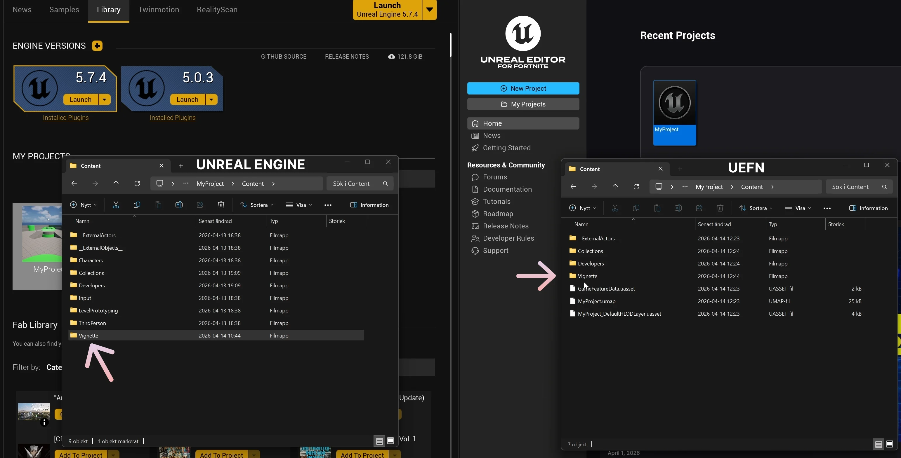
Task: Go up one folder in Unreal Engine explorer
Action: (116, 184)
